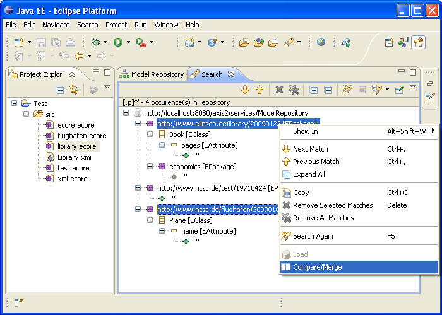Choose Copy from the context menu
442x315 pixels.
coord(359,193)
